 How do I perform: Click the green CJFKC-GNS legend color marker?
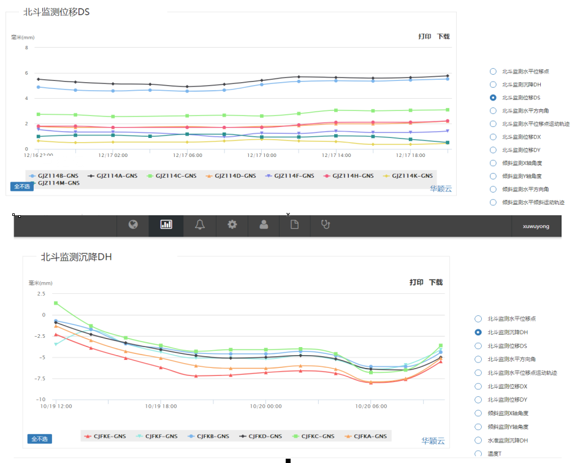pyautogui.click(x=296, y=437)
